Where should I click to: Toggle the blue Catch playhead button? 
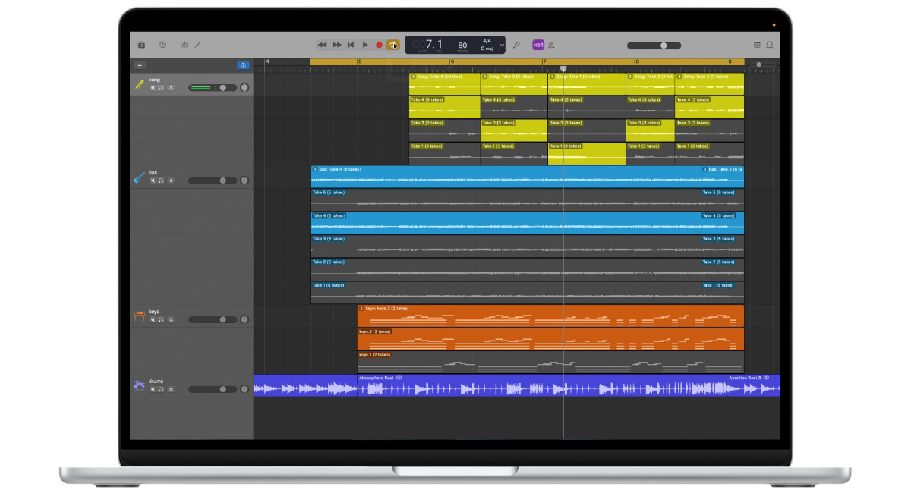[243, 65]
